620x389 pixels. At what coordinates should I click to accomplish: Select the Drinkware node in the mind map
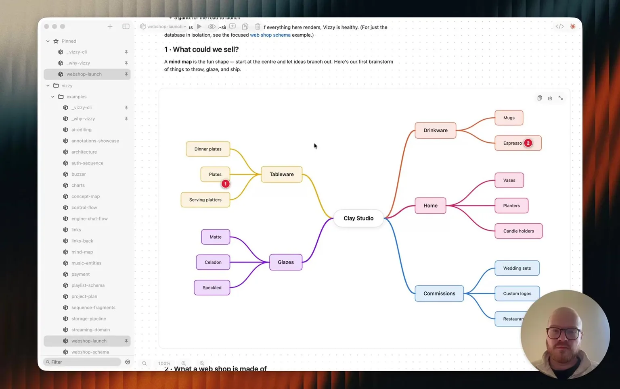(436, 131)
